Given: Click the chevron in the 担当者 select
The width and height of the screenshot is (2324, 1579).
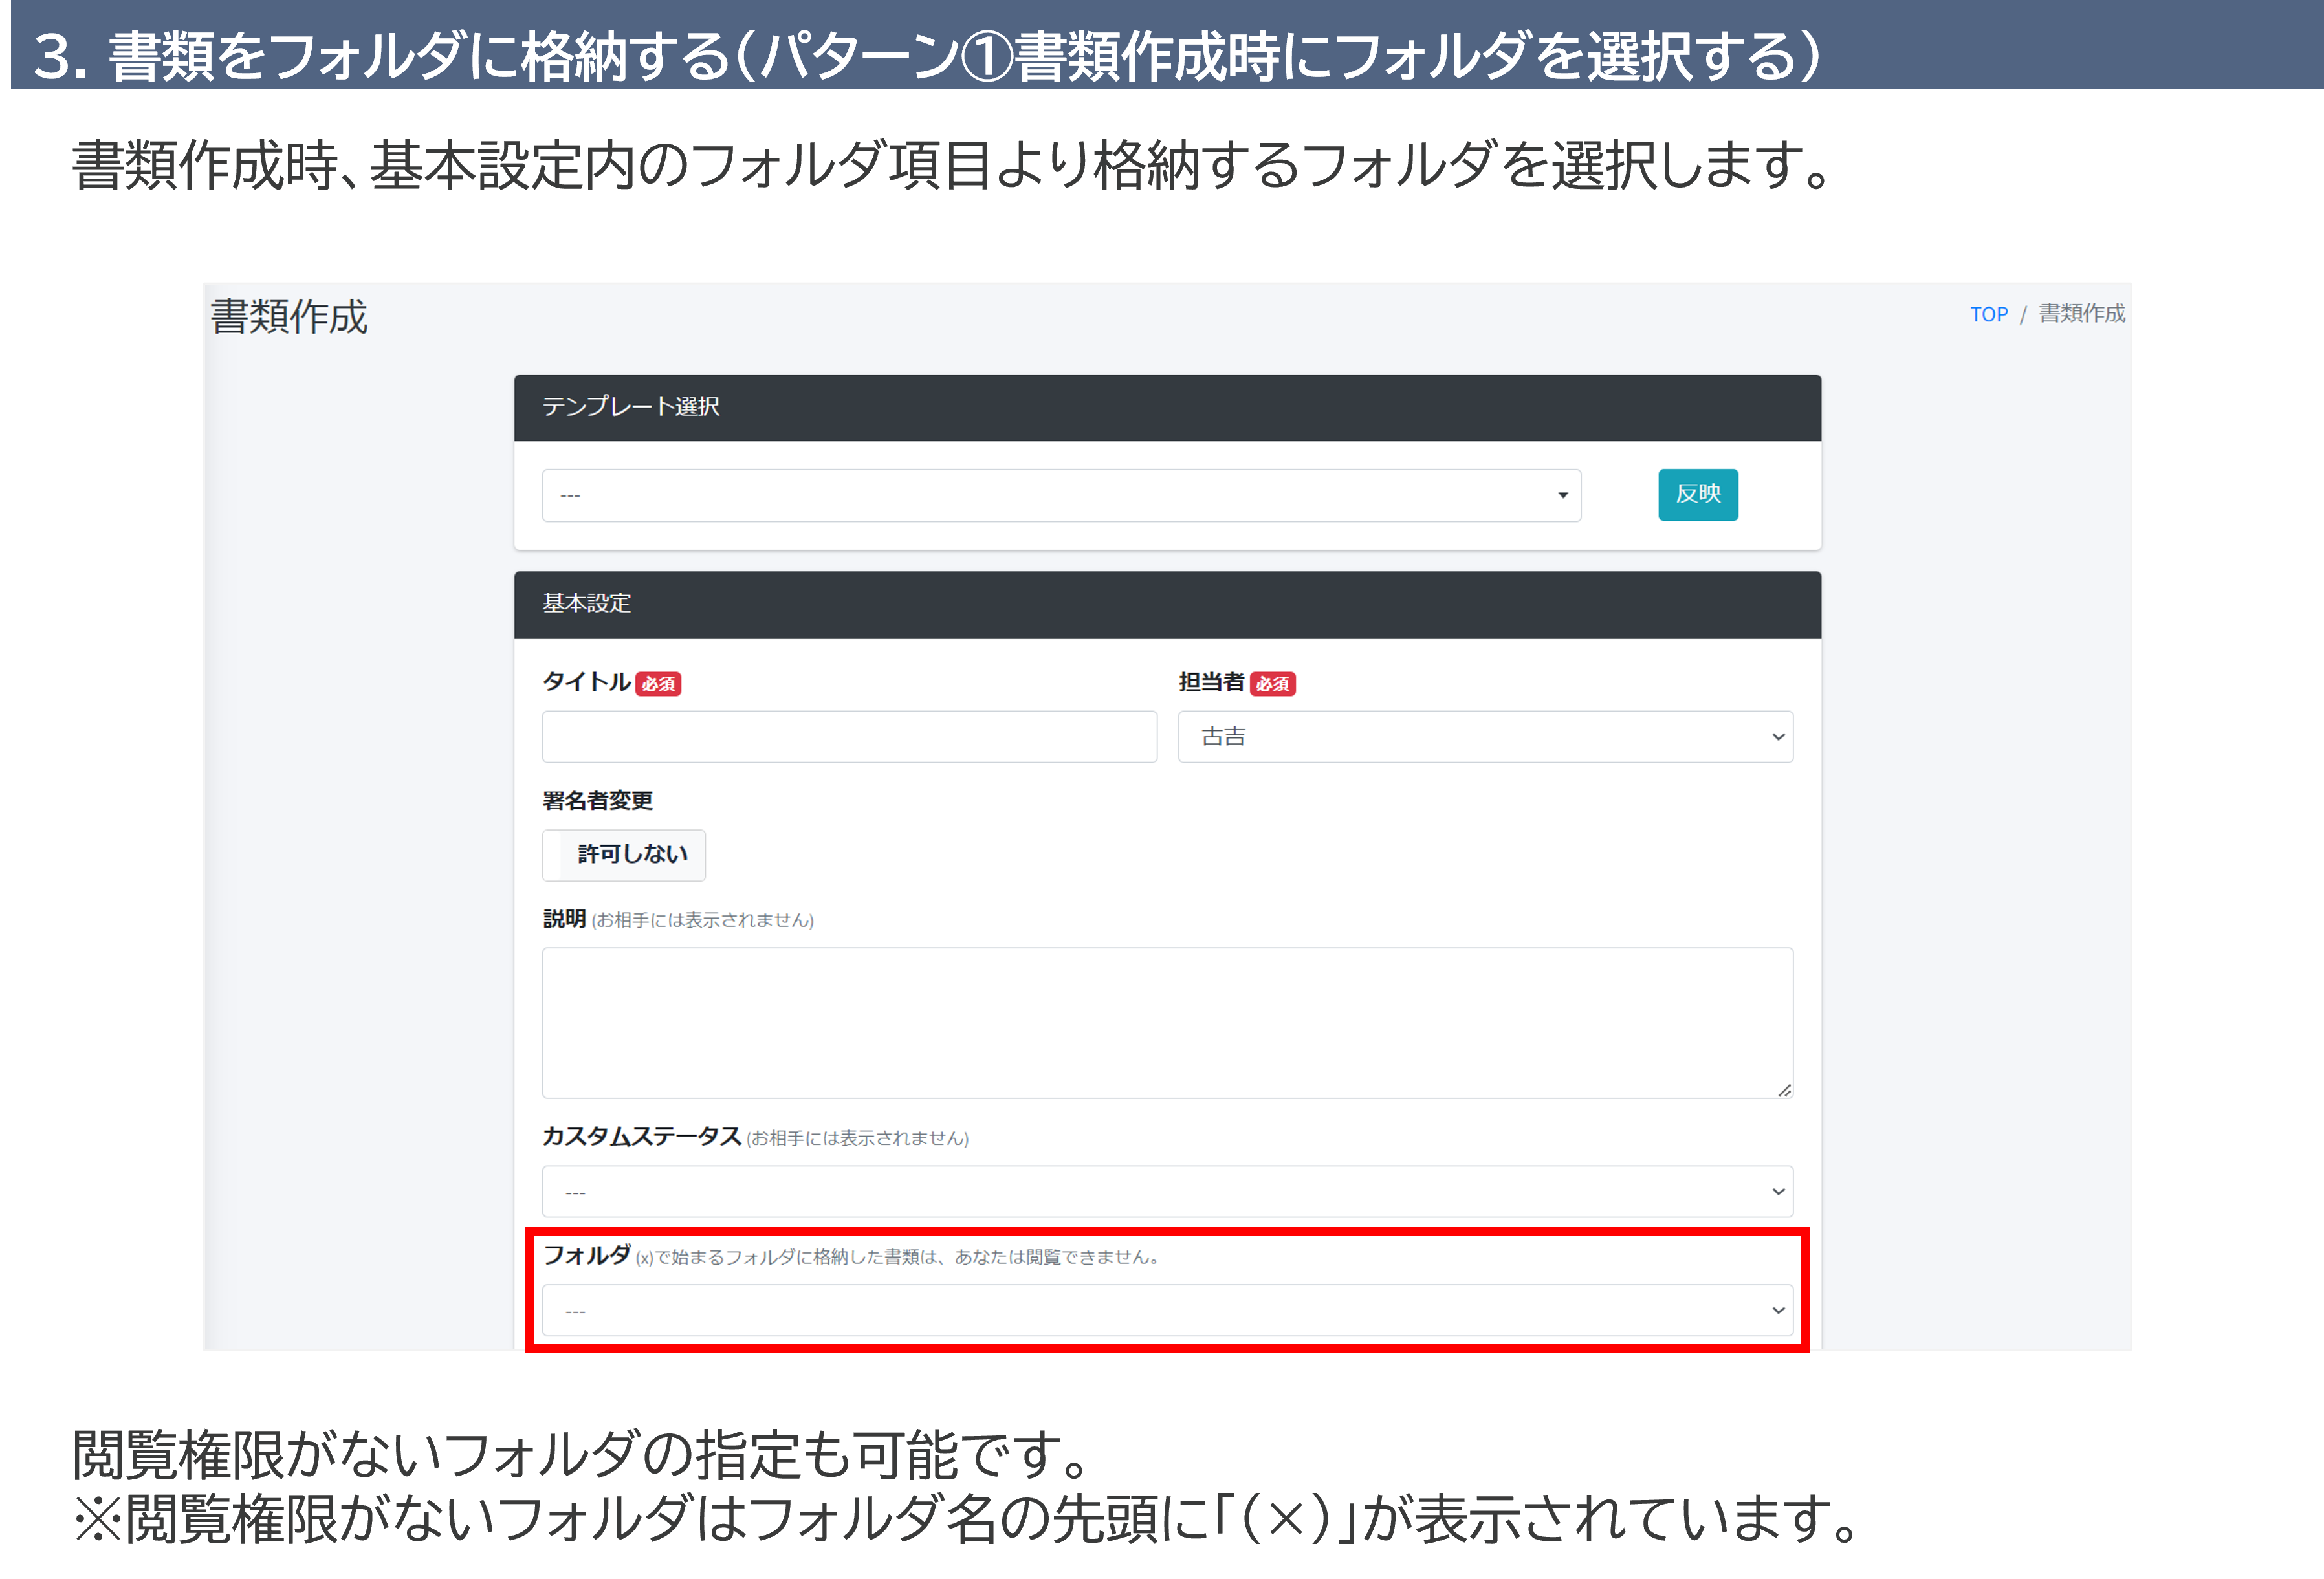Looking at the screenshot, I should pos(1777,737).
